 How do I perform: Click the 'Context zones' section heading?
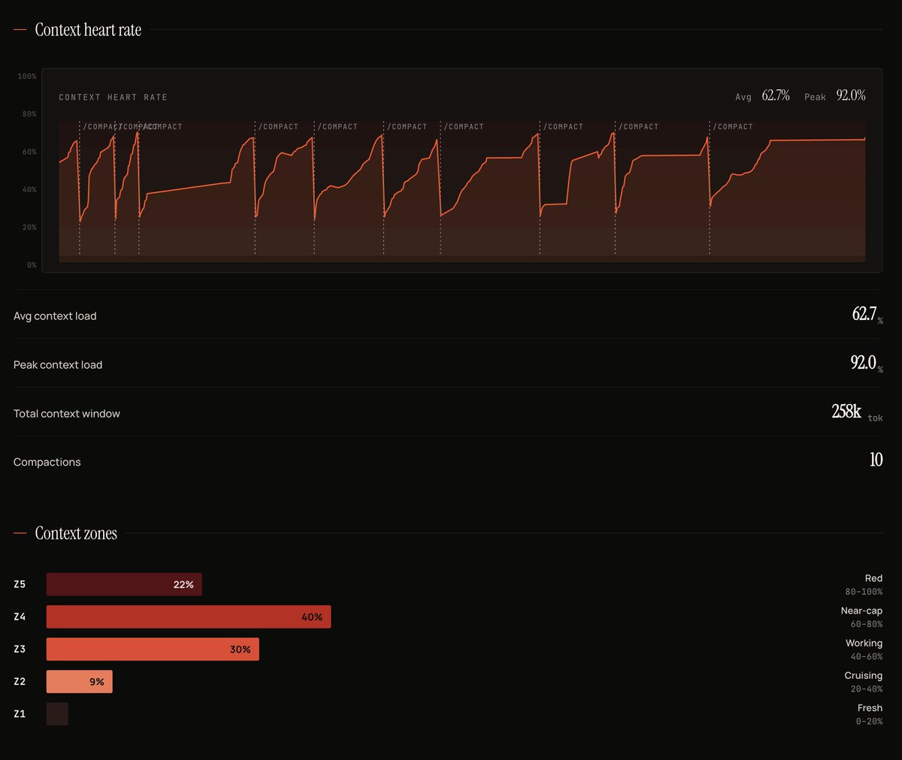coord(76,533)
